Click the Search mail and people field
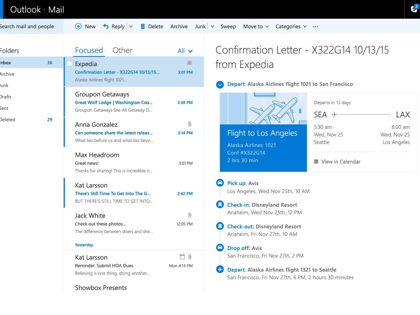 [x=31, y=27]
